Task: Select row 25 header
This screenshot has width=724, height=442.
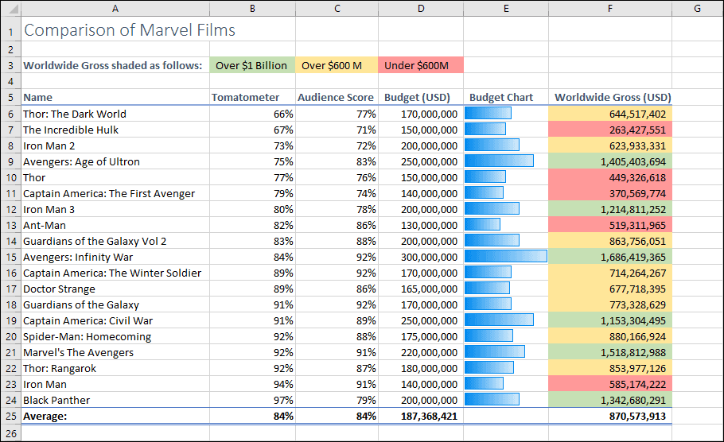Action: [10, 416]
